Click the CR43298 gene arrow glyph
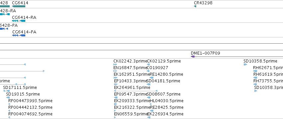This screenshot has width=283, height=119. pyautogui.click(x=195, y=6)
